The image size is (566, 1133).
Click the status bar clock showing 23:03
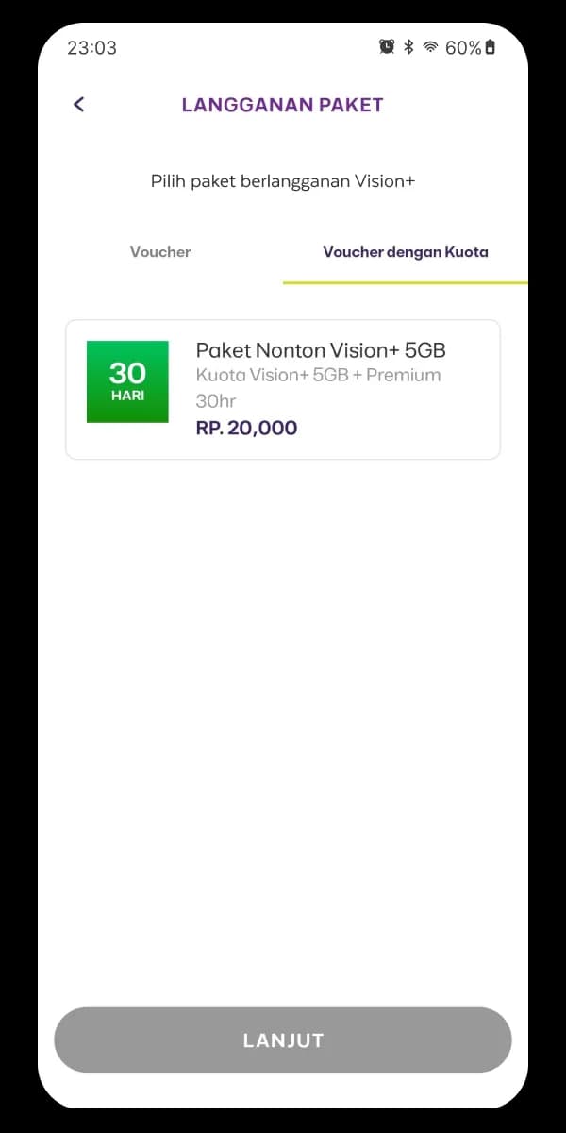coord(92,47)
